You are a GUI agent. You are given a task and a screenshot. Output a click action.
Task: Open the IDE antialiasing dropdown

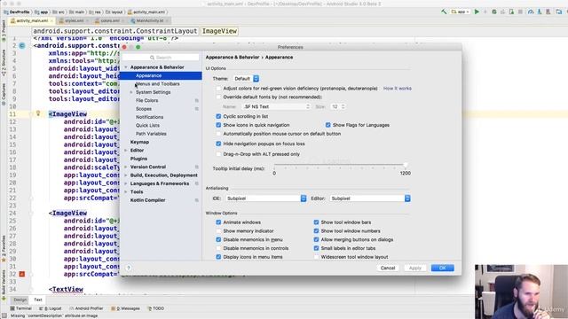pyautogui.click(x=265, y=198)
